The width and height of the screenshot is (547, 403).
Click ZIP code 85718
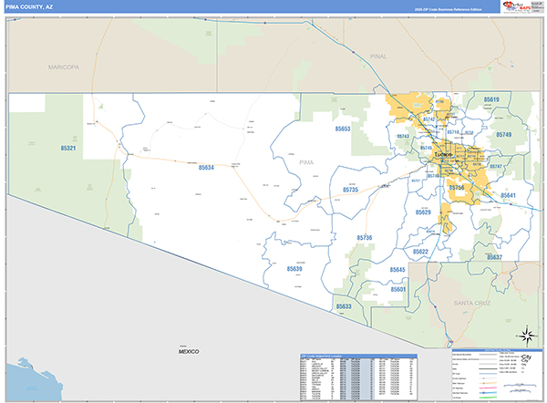(x=453, y=132)
